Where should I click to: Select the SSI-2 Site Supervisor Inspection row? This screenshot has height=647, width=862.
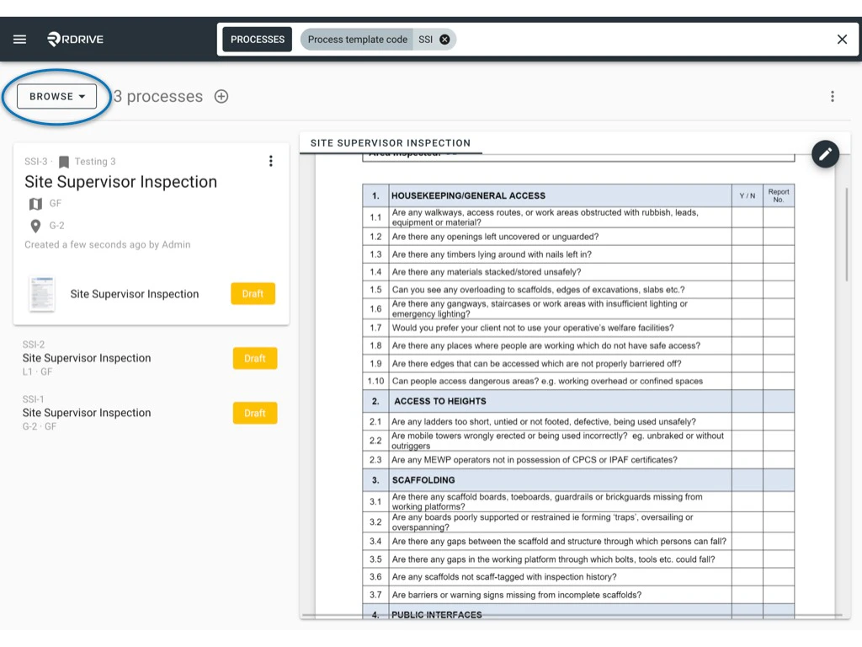click(x=150, y=358)
